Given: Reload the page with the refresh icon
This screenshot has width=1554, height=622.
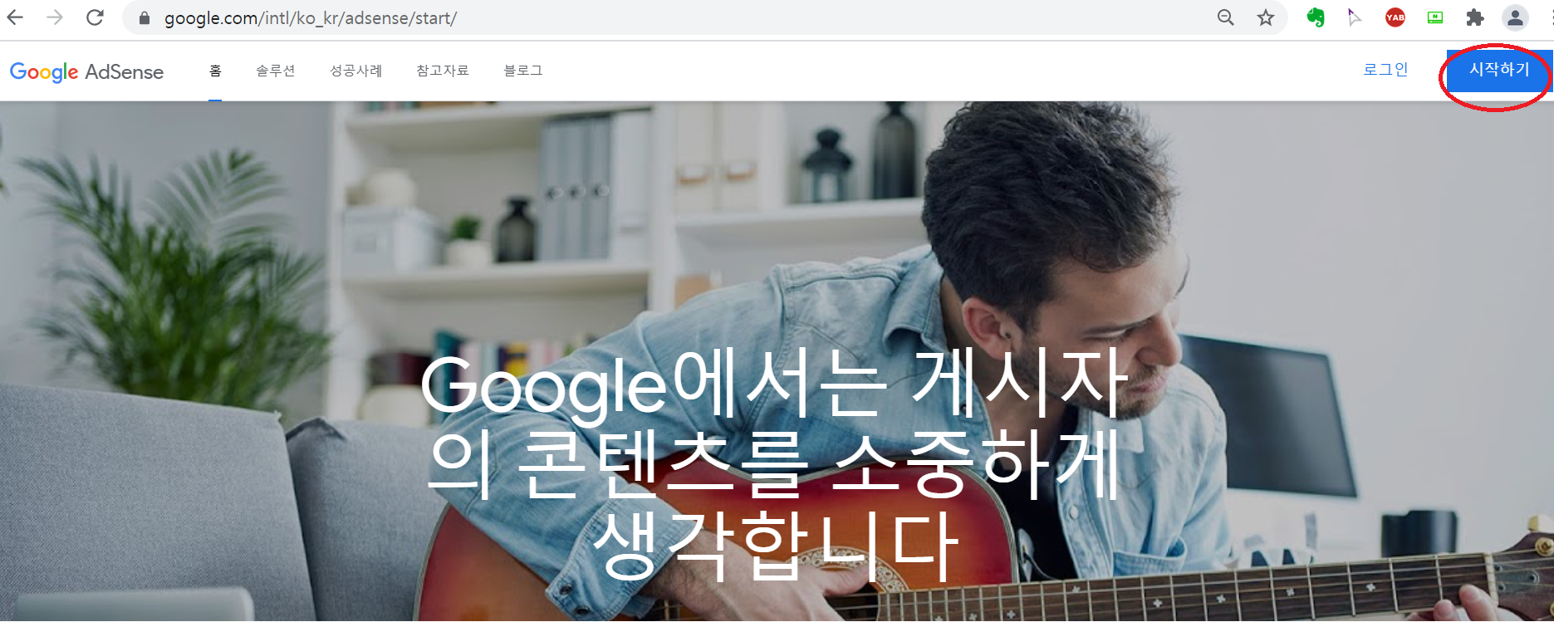Looking at the screenshot, I should coord(95,17).
